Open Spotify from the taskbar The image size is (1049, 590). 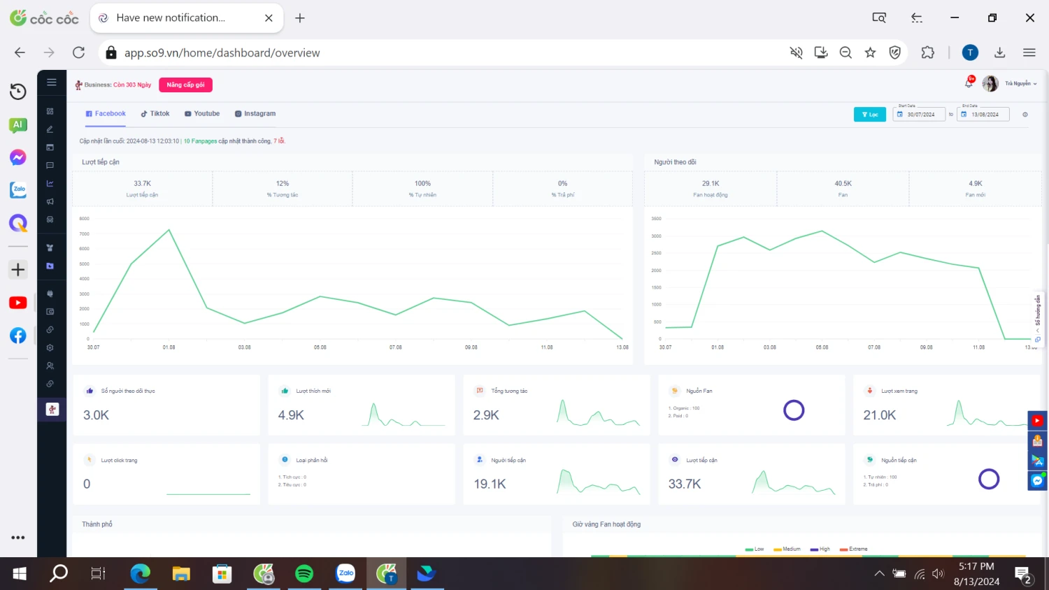pos(304,574)
